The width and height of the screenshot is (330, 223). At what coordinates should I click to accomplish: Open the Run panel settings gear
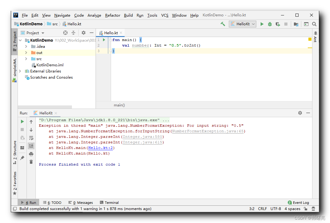[300, 113]
